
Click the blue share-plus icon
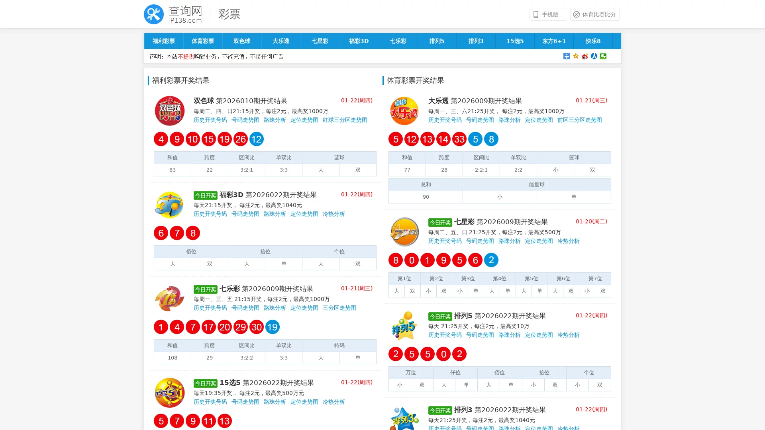coord(566,56)
